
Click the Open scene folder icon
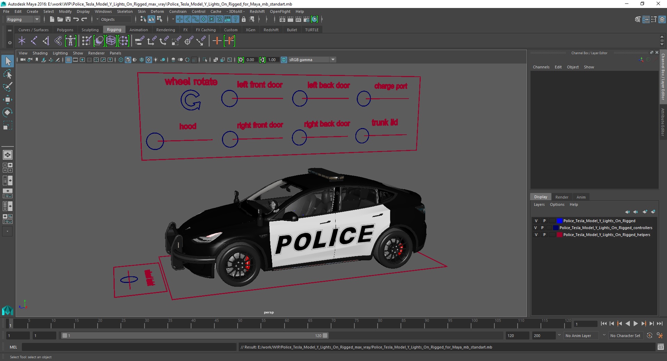click(60, 19)
